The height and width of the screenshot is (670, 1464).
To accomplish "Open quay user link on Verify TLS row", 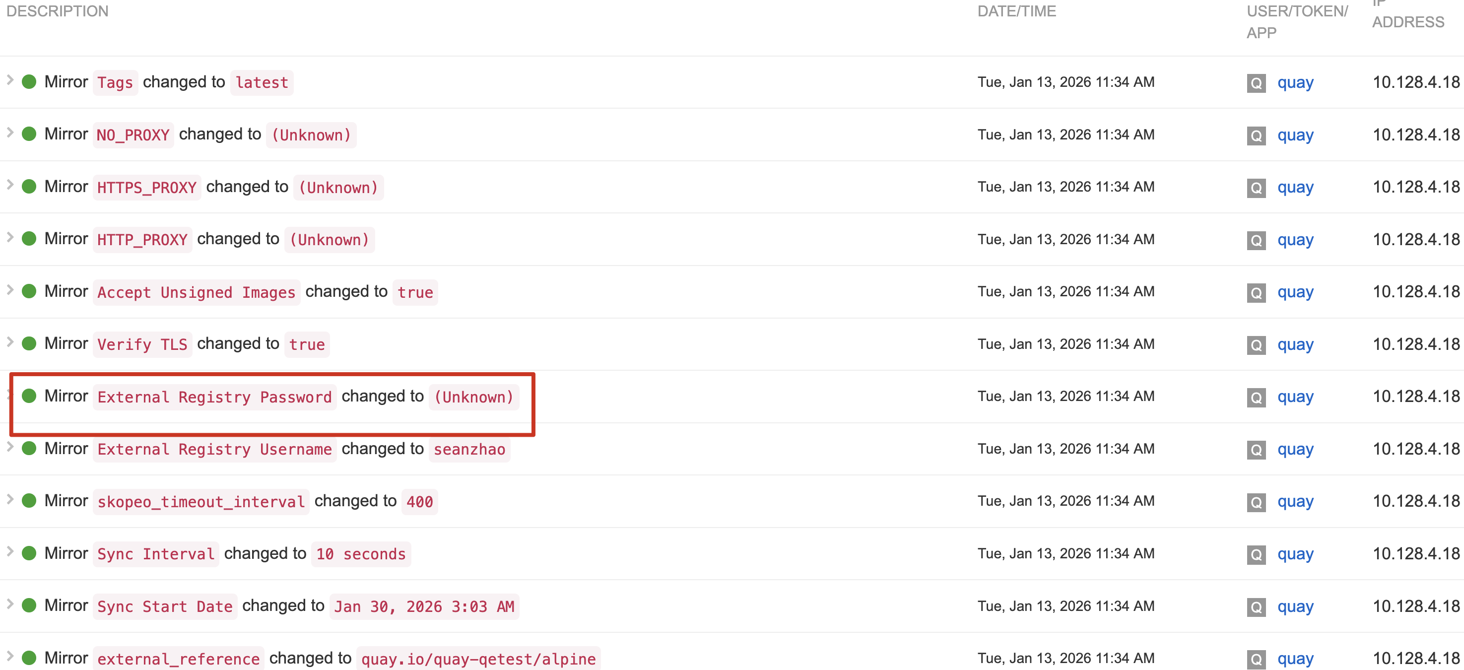I will tap(1295, 344).
